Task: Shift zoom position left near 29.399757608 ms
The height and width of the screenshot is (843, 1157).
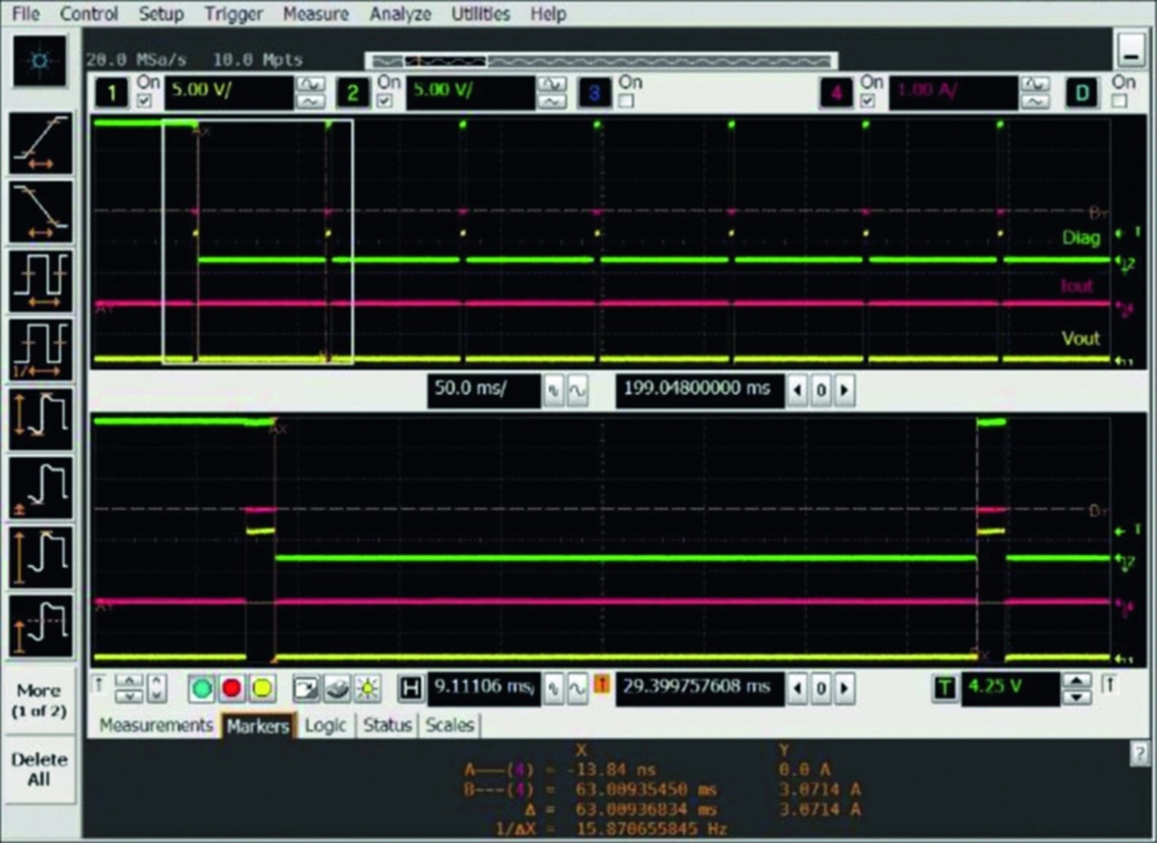Action: pyautogui.click(x=798, y=688)
